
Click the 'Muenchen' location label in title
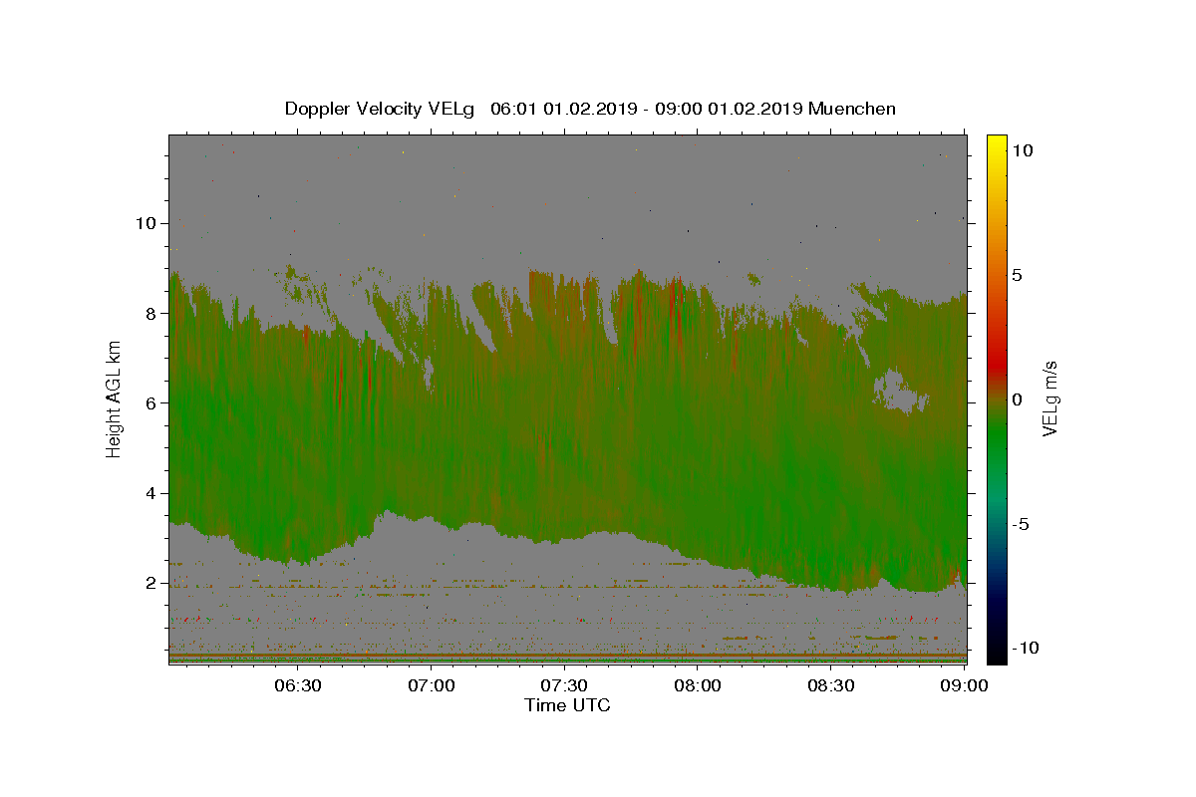852,109
